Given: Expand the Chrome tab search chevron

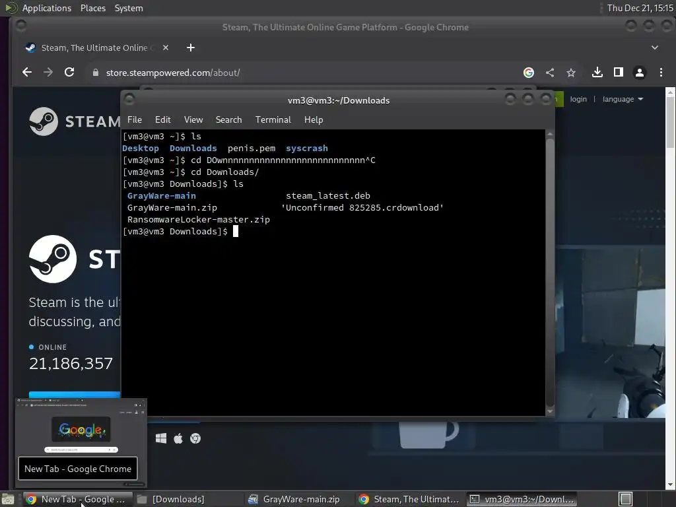Looking at the screenshot, I should [x=654, y=48].
